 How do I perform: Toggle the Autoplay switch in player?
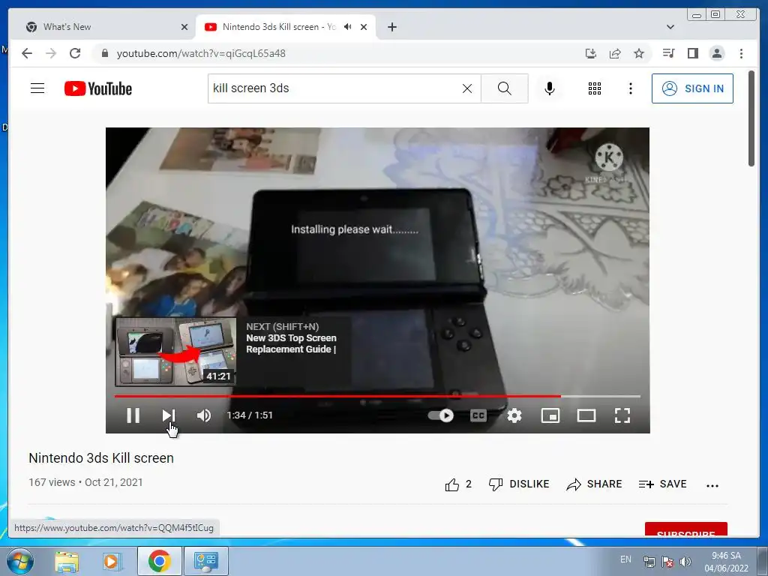tap(441, 415)
